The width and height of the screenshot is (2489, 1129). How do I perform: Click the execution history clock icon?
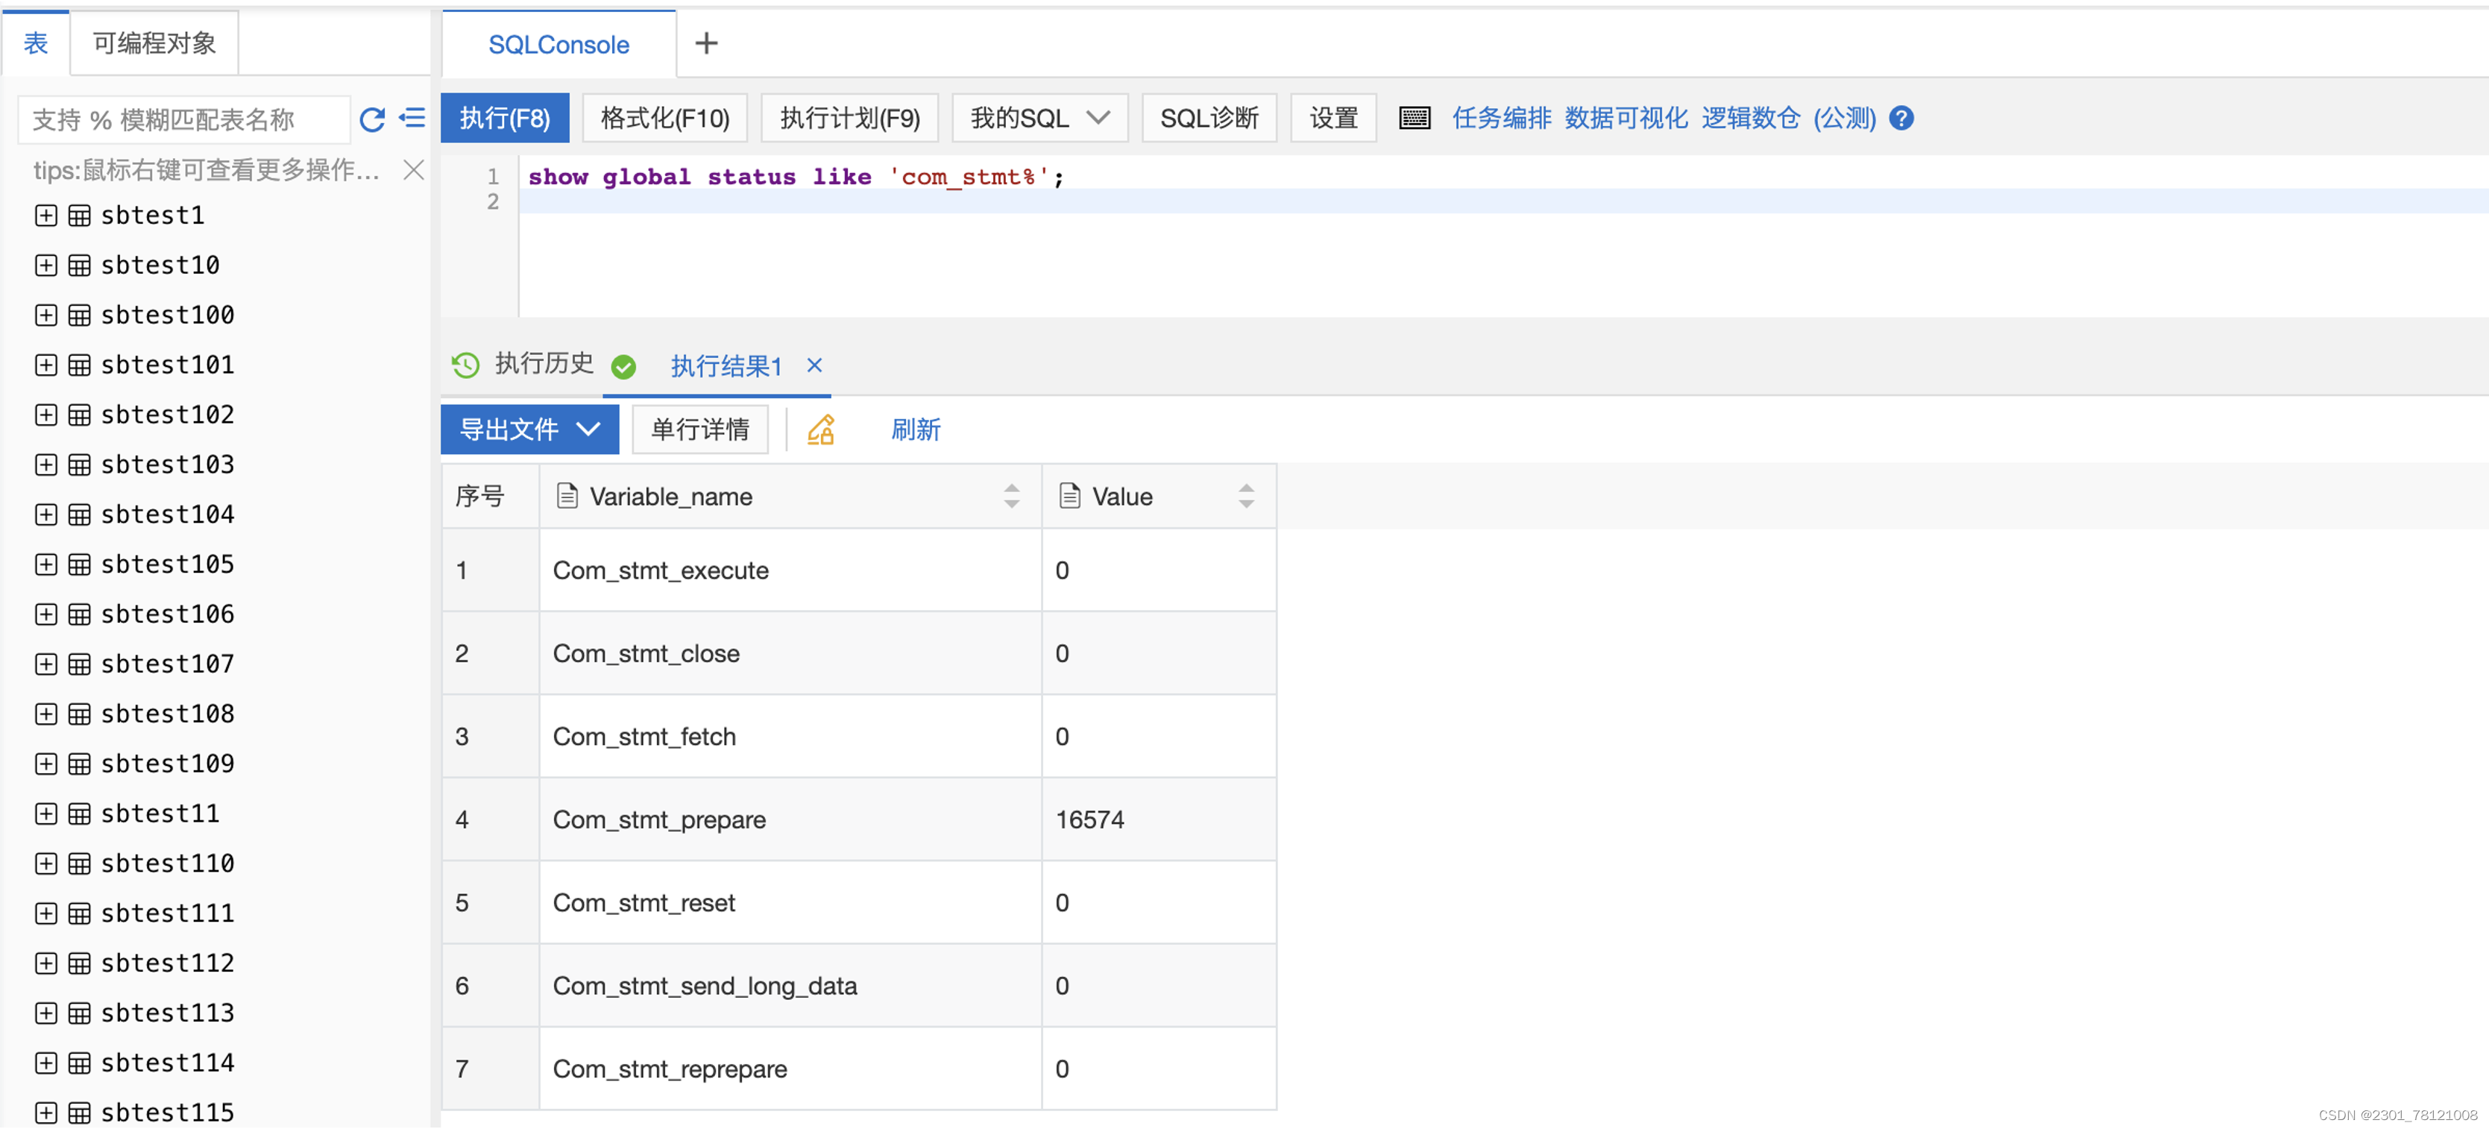coord(466,365)
